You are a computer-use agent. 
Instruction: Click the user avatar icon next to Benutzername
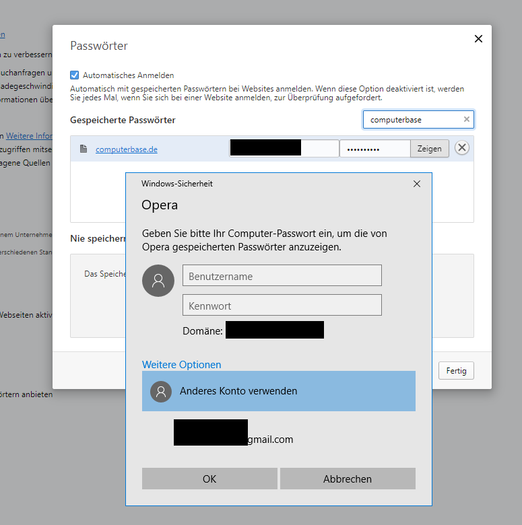point(158,281)
